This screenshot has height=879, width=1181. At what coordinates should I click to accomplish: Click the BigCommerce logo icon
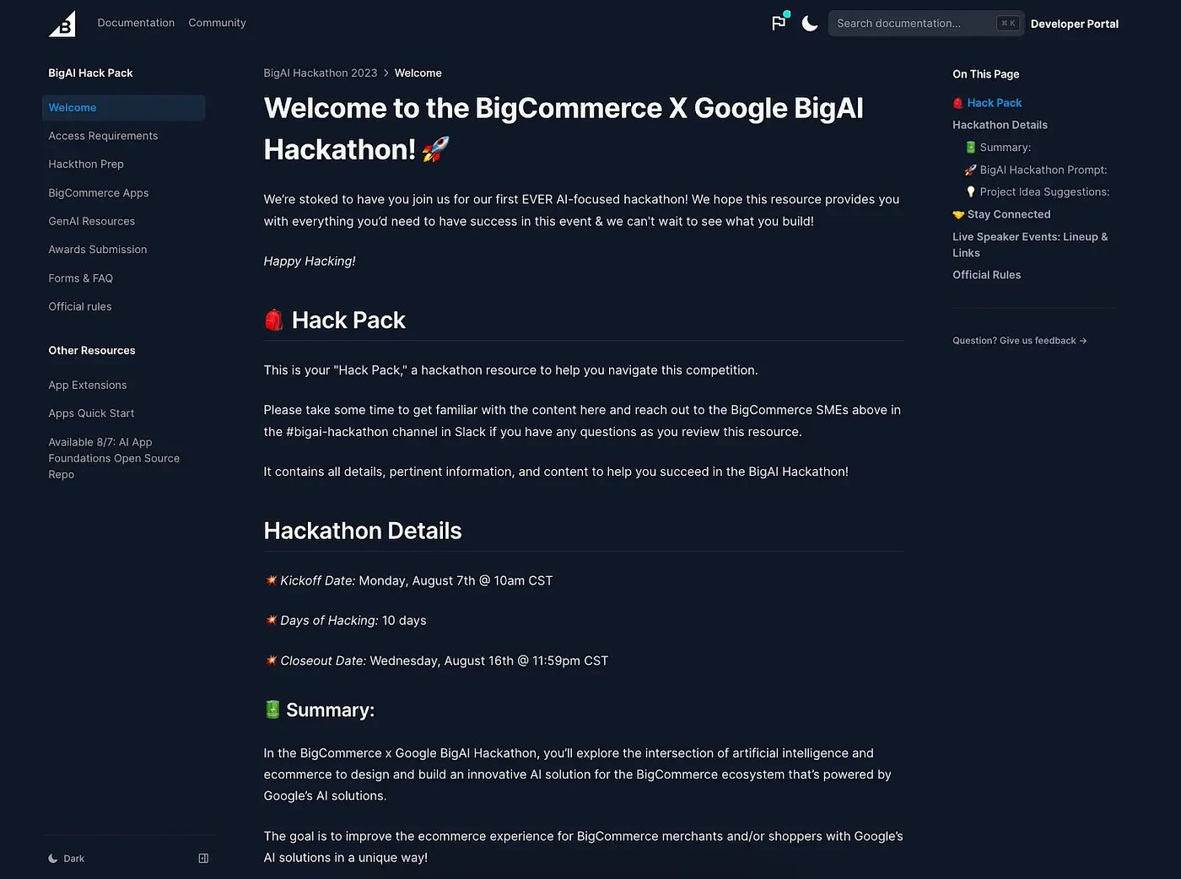click(62, 24)
